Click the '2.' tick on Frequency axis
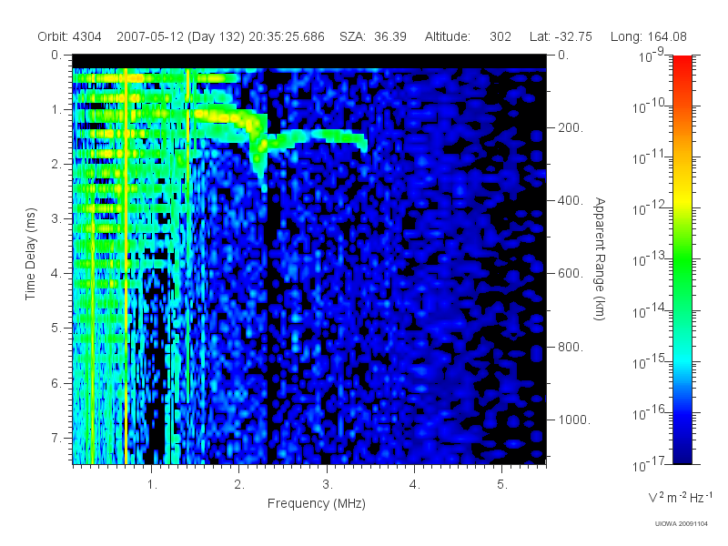This screenshot has width=728, height=546. (239, 485)
